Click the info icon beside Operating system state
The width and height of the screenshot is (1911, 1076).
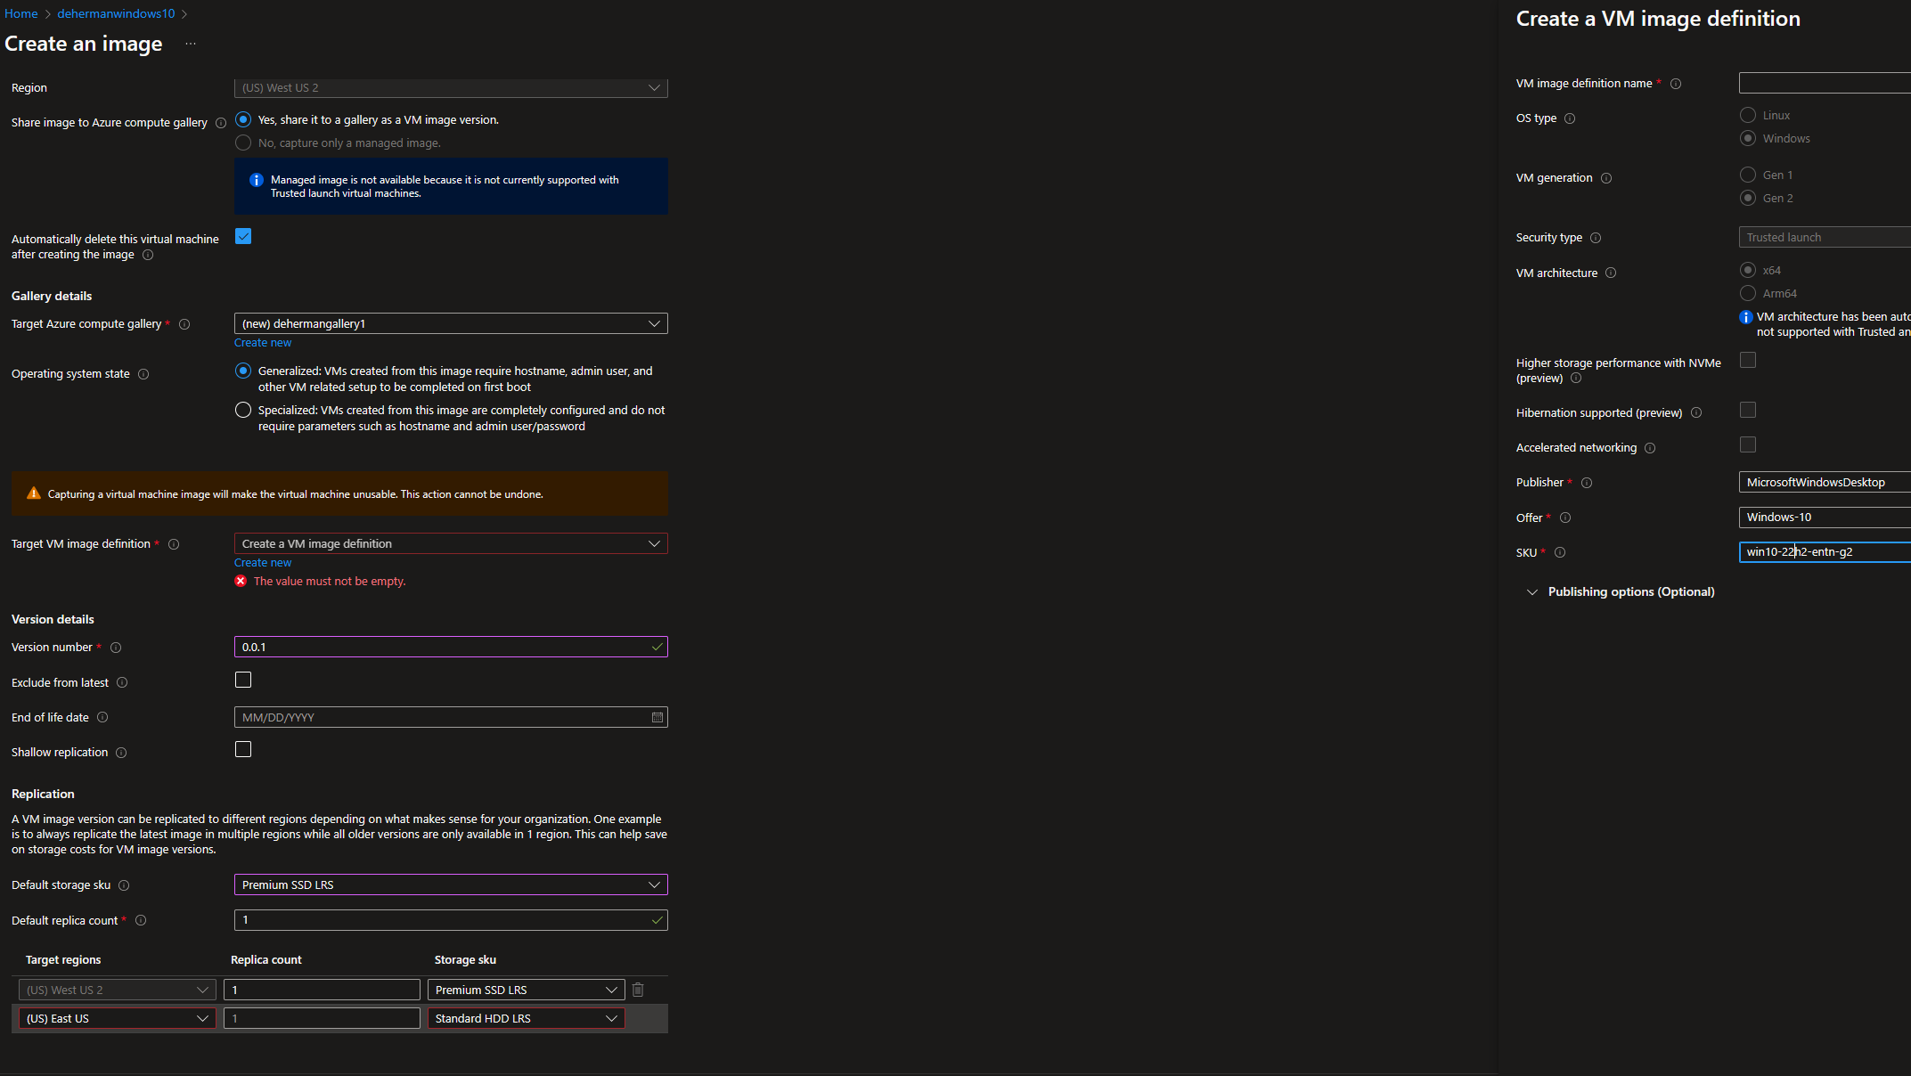[x=143, y=374]
